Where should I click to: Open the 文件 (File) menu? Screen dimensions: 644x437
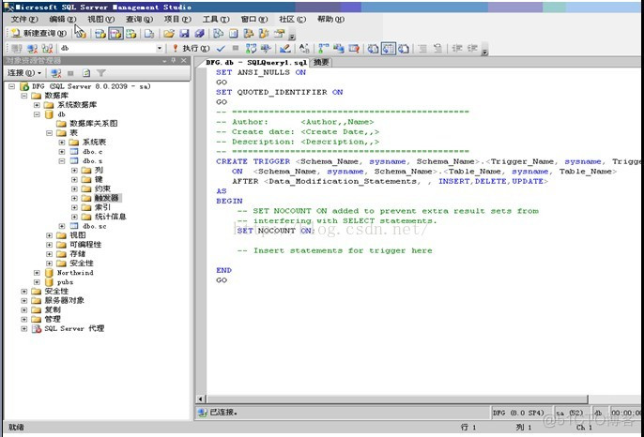pyautogui.click(x=24, y=20)
